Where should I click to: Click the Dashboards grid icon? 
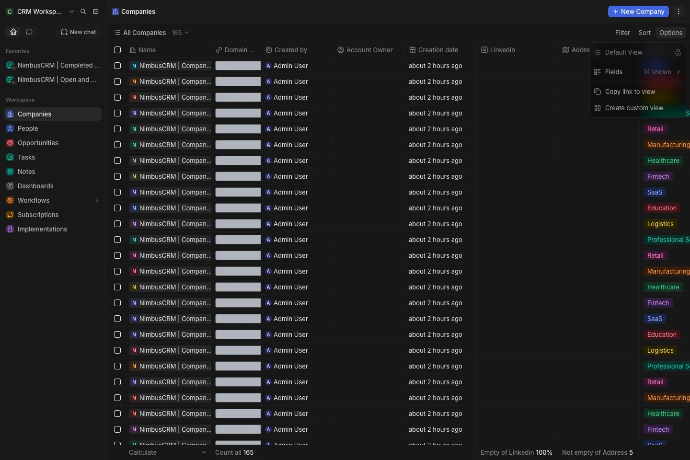[10, 186]
